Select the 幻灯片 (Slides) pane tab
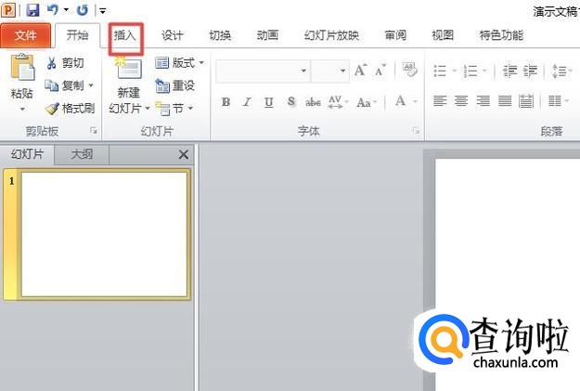580x391 pixels. coord(27,154)
